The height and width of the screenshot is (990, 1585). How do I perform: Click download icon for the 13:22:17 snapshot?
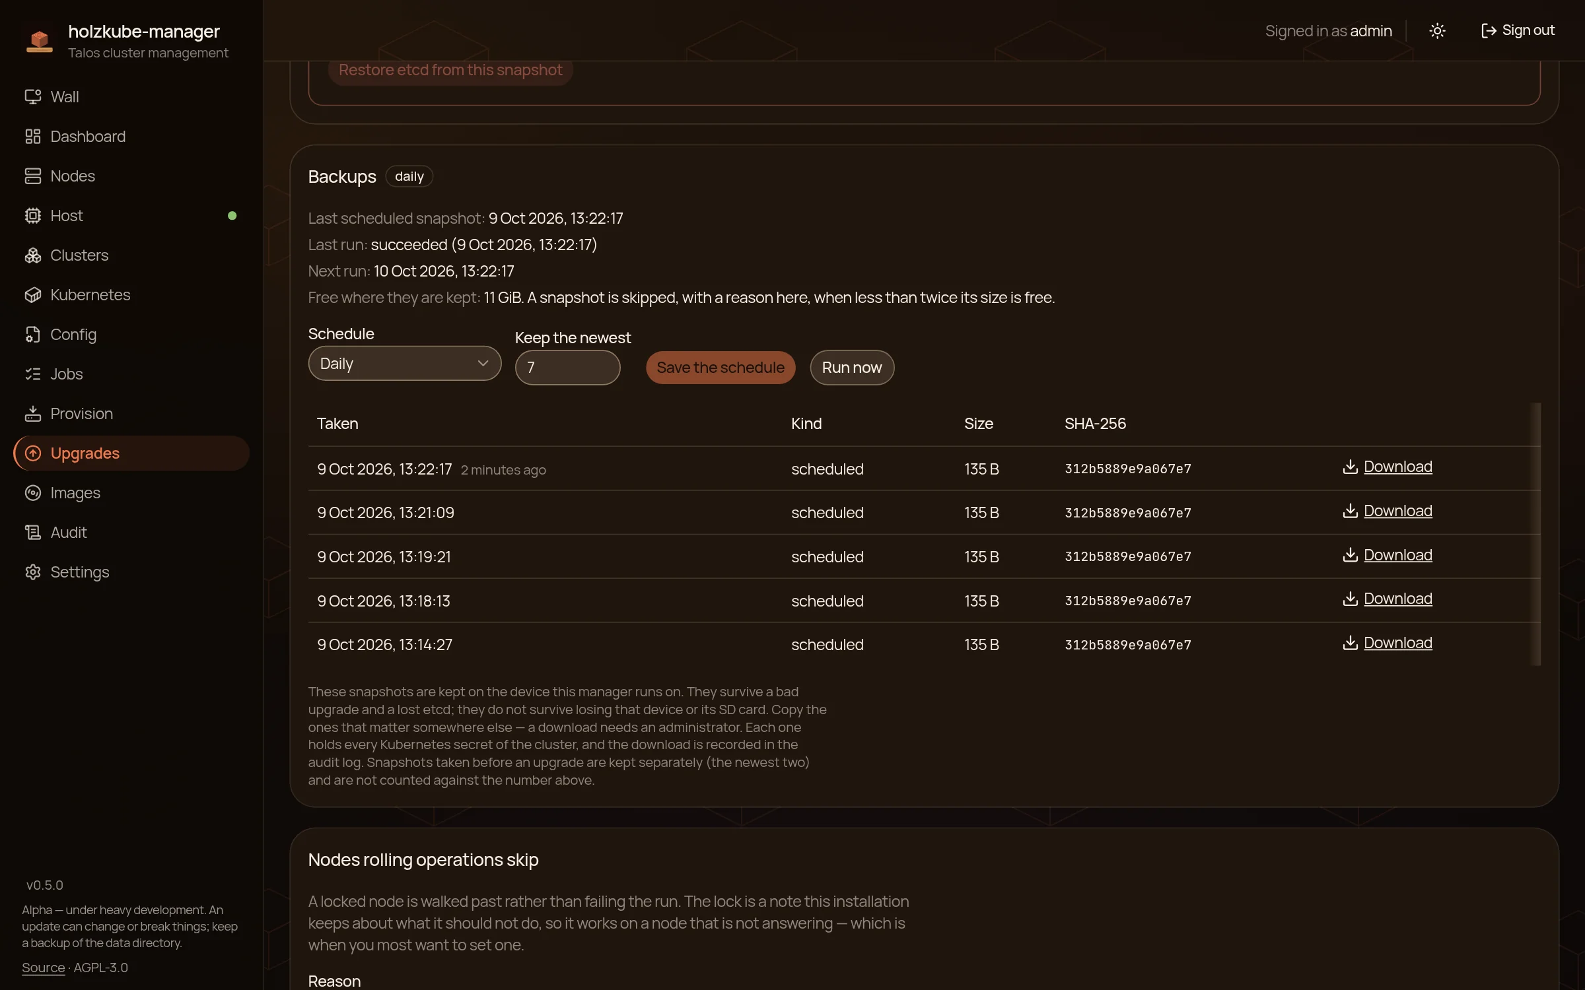tap(1350, 467)
